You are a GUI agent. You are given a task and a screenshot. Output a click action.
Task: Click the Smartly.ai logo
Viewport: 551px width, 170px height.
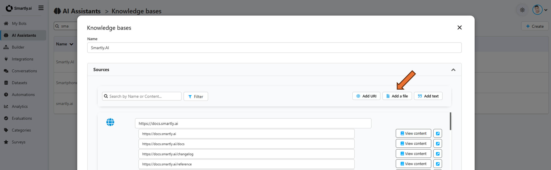coord(19,8)
